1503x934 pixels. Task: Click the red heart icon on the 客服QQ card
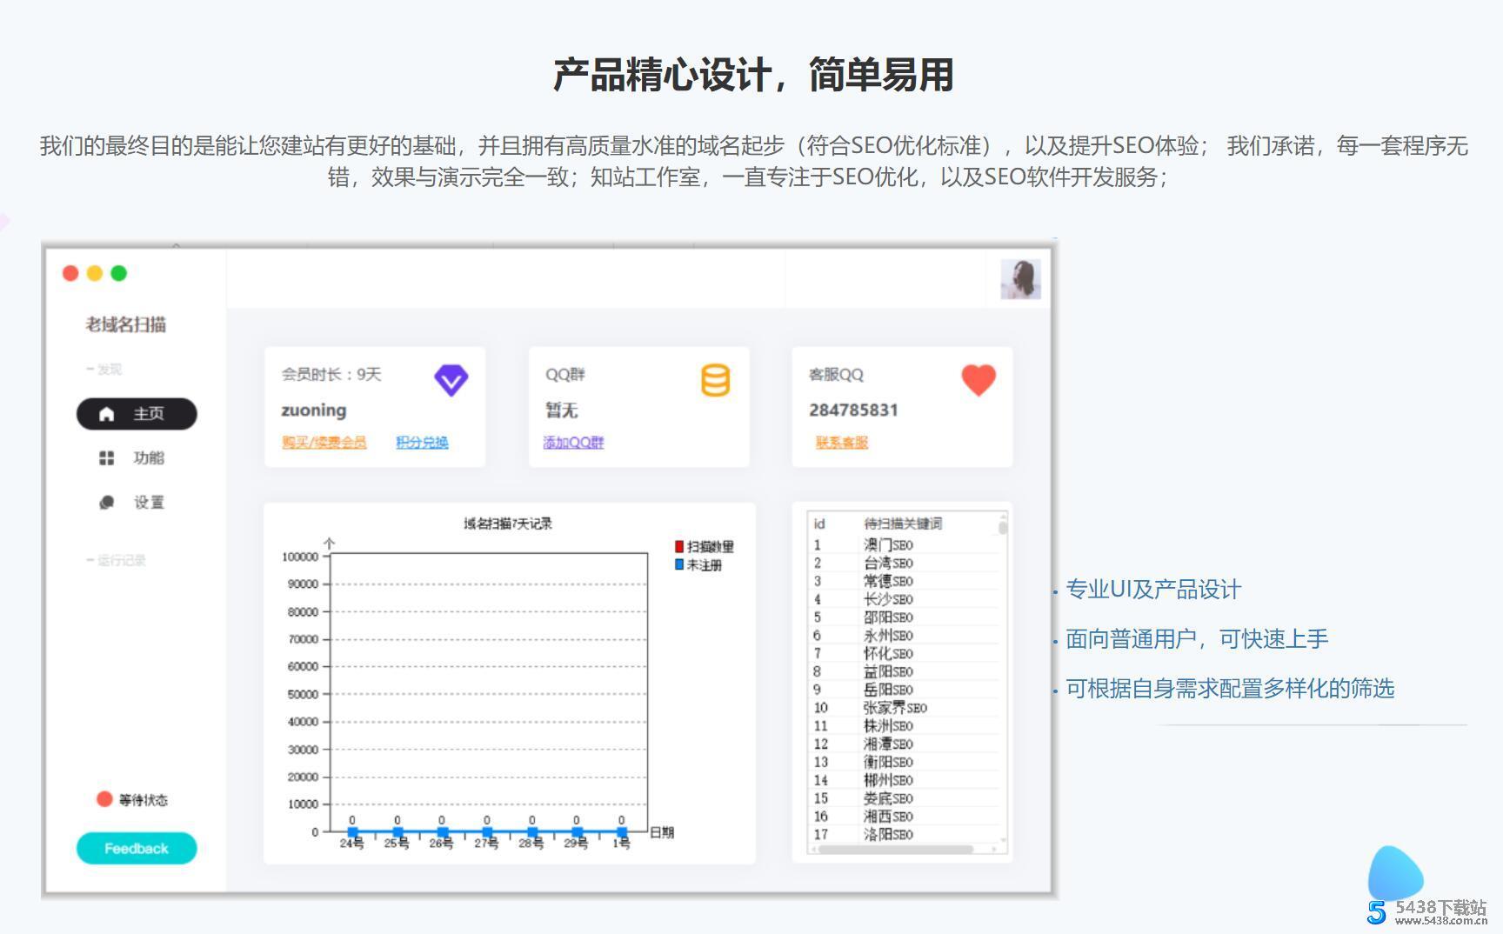click(979, 379)
